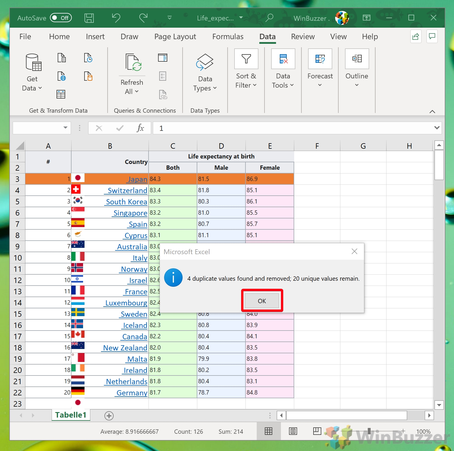Image resolution: width=454 pixels, height=451 pixels.
Task: Open the Forecast tools icon
Action: [x=320, y=59]
